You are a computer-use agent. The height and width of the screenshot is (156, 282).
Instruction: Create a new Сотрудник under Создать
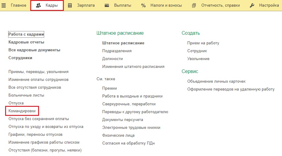pyautogui.click(x=197, y=51)
